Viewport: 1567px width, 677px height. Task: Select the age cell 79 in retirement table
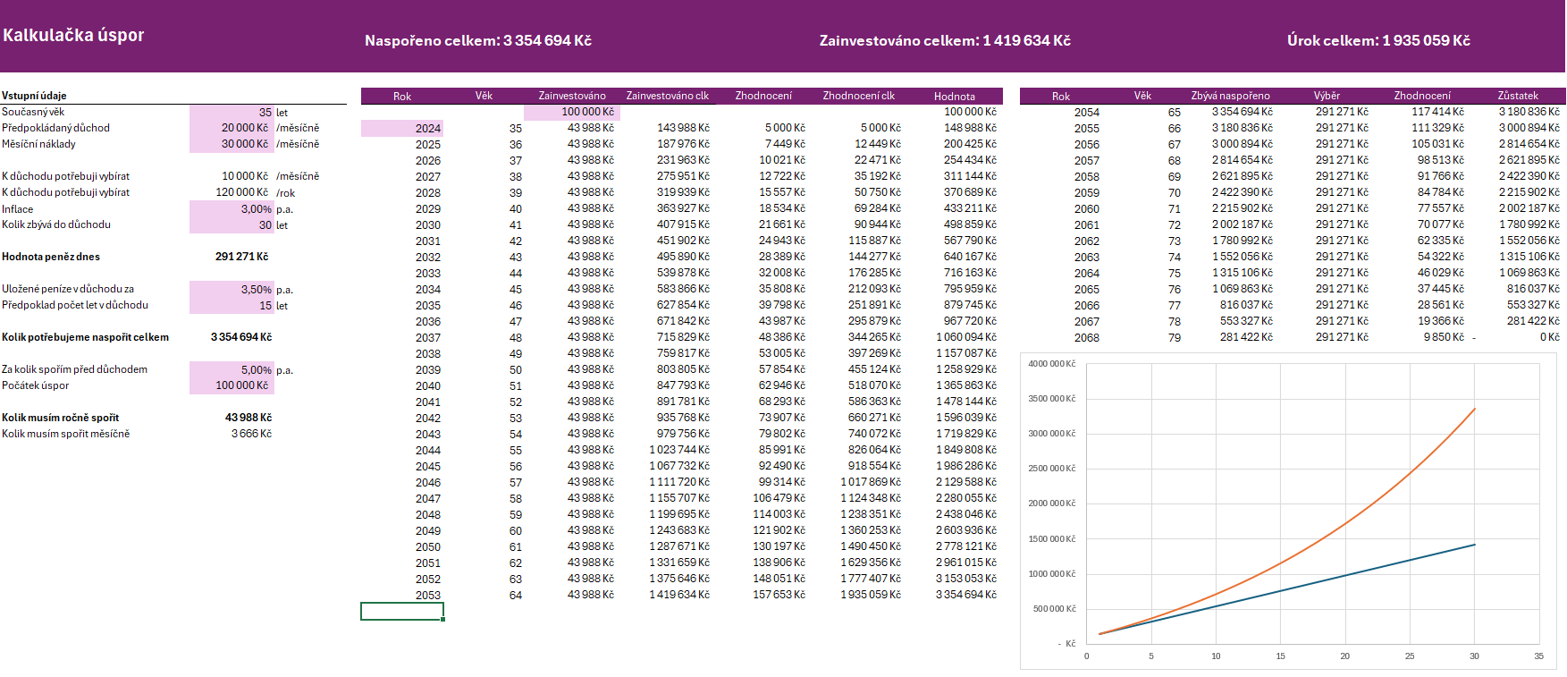click(x=1174, y=338)
